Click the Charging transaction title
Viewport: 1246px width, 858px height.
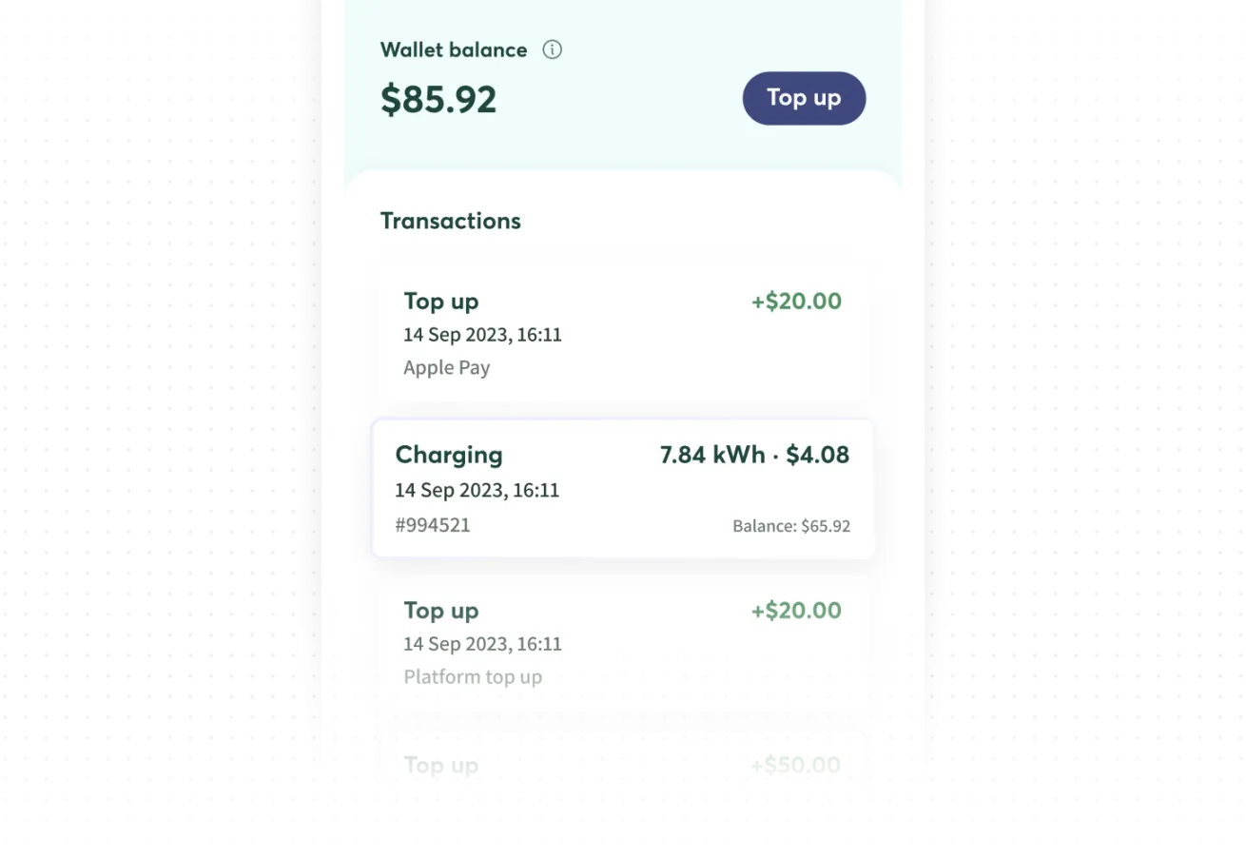point(449,455)
